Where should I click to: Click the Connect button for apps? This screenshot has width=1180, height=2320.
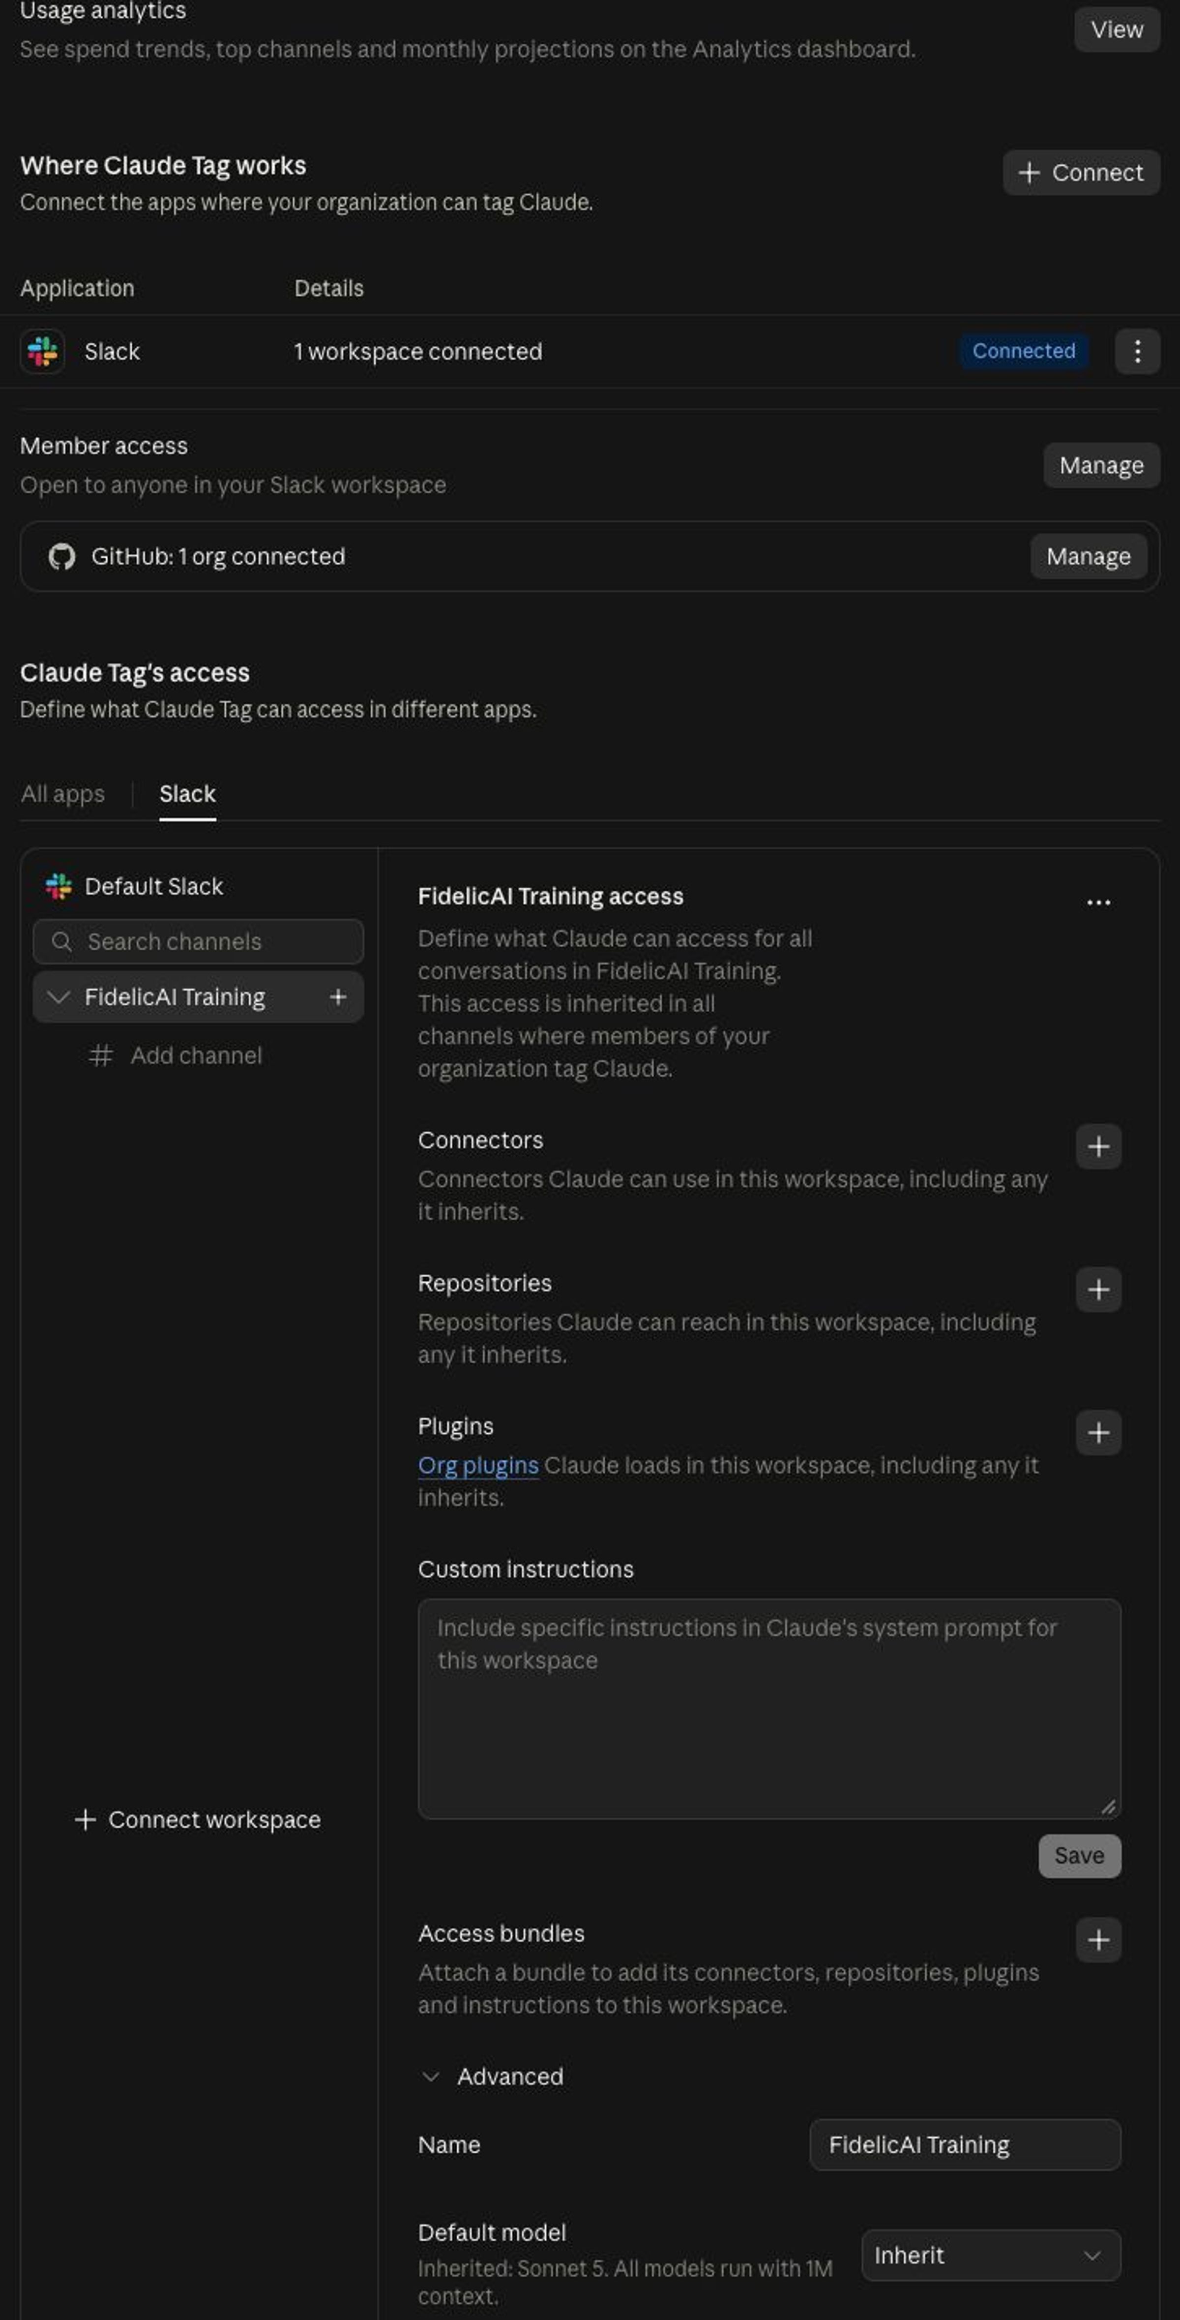(1080, 173)
